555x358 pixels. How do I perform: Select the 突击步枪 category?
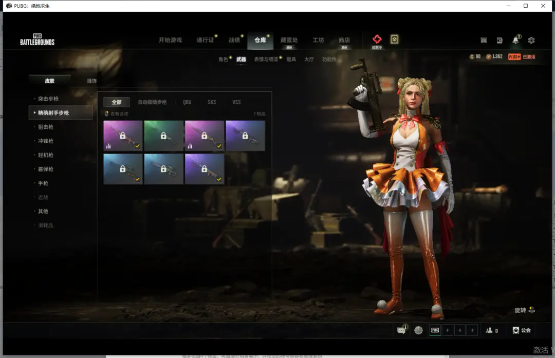pos(48,99)
